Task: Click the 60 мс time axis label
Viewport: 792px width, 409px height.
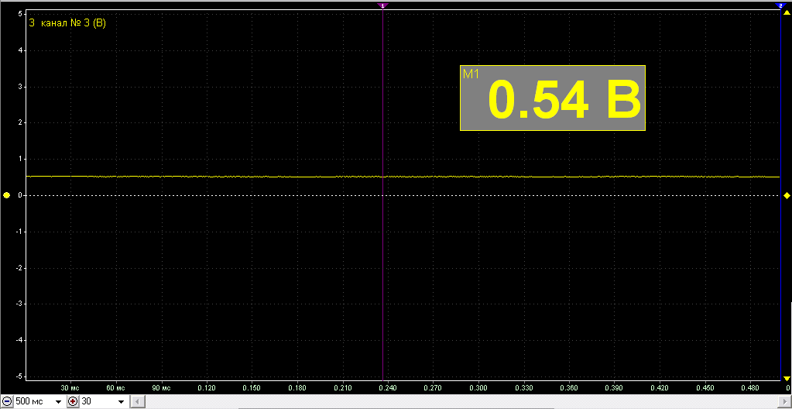Action: coord(115,388)
